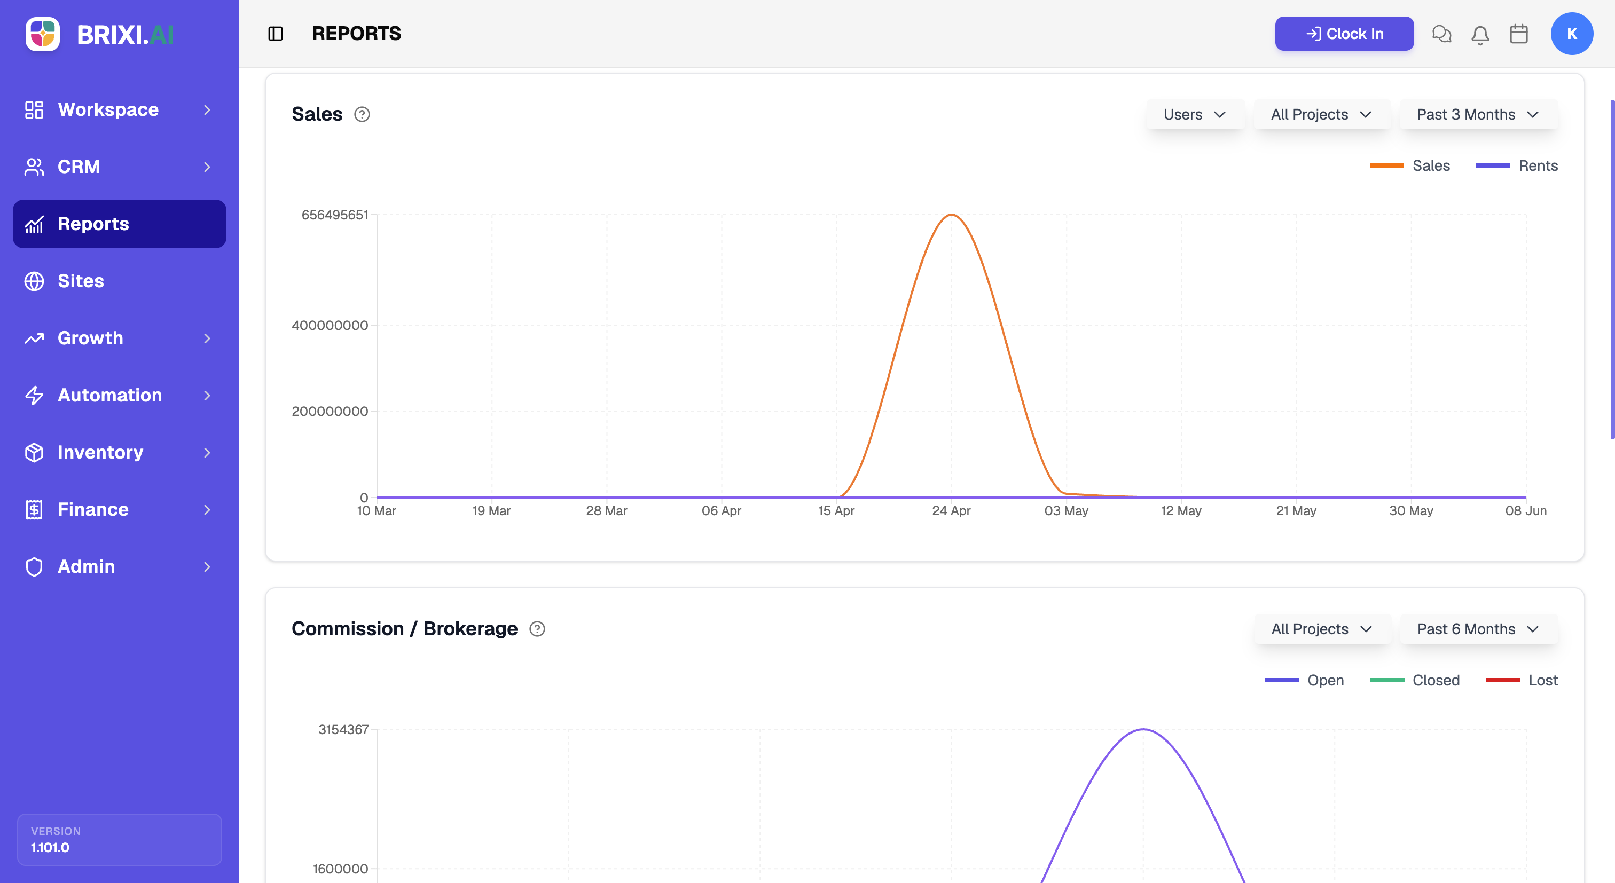Open the chat messages icon
The image size is (1615, 883).
(x=1441, y=34)
